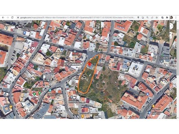The width and height of the screenshot is (179, 134).
Task: View site info via the lock icon
Action: pos(18,18)
